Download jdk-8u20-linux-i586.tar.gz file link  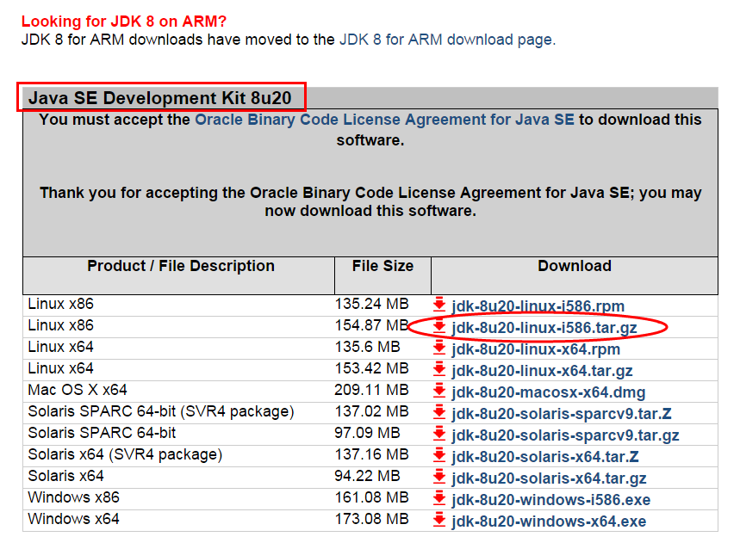pos(544,328)
